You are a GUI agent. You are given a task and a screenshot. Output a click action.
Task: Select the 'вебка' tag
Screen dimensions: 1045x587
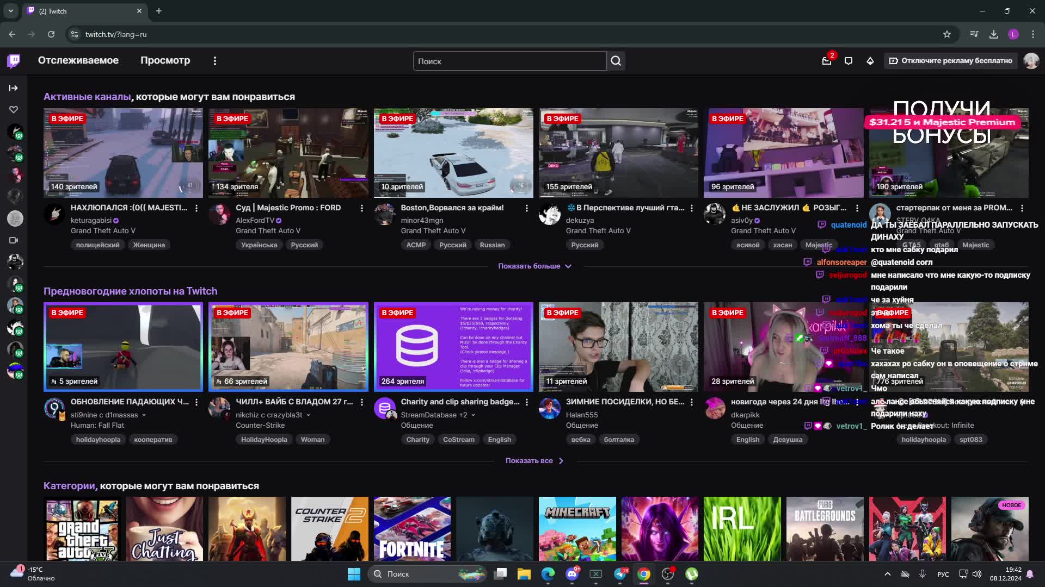[x=581, y=440]
